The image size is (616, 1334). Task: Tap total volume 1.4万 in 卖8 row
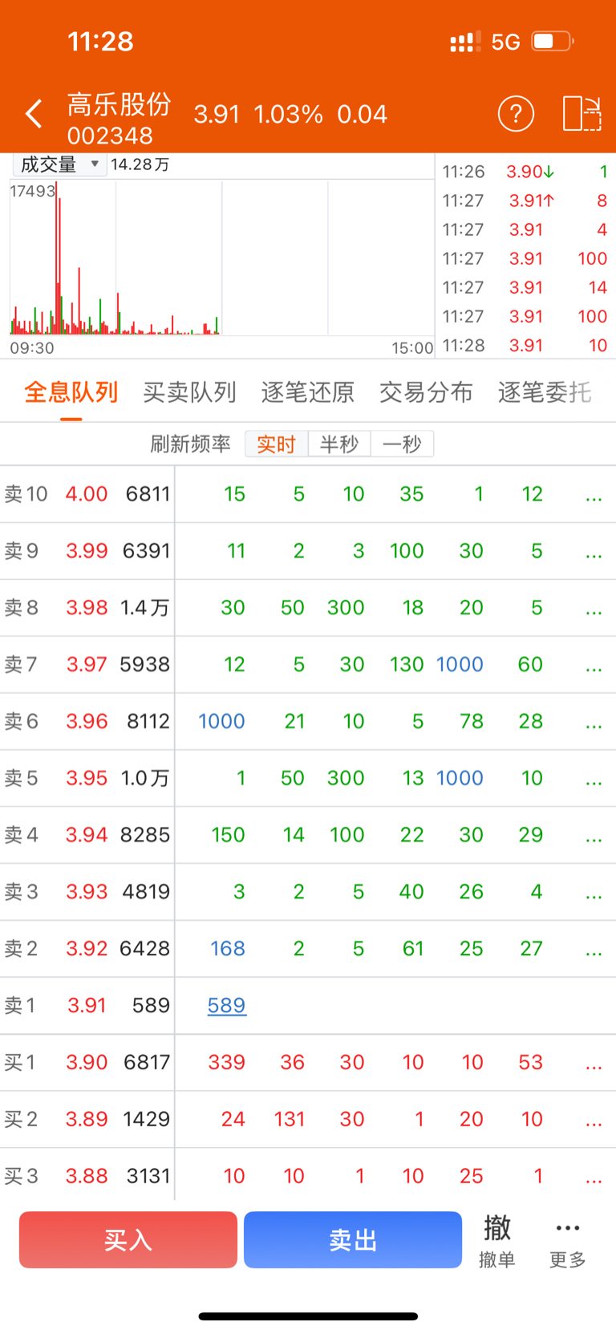145,608
